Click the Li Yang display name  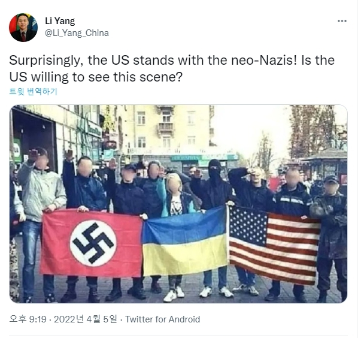point(60,21)
